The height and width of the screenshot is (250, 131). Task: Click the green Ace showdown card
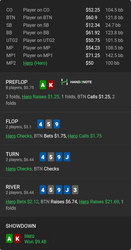[9, 239]
